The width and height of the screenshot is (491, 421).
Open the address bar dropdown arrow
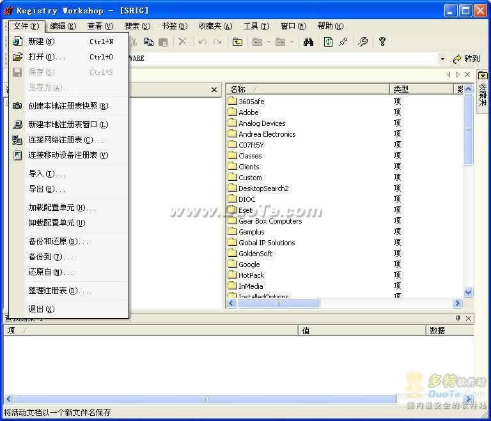pos(442,59)
